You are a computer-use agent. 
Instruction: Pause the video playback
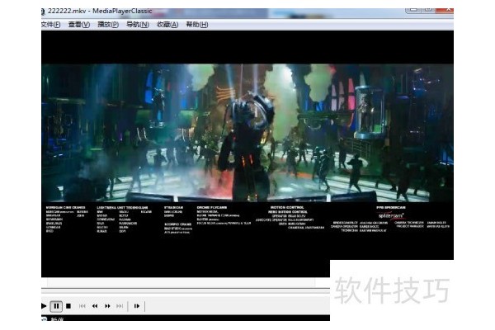56,306
